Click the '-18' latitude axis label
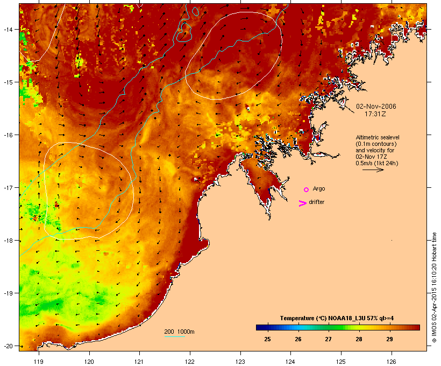This screenshot has height=366, width=441. click(8, 241)
